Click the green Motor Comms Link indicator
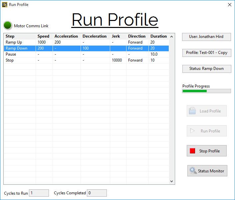The width and height of the screenshot is (235, 200). (x=8, y=25)
